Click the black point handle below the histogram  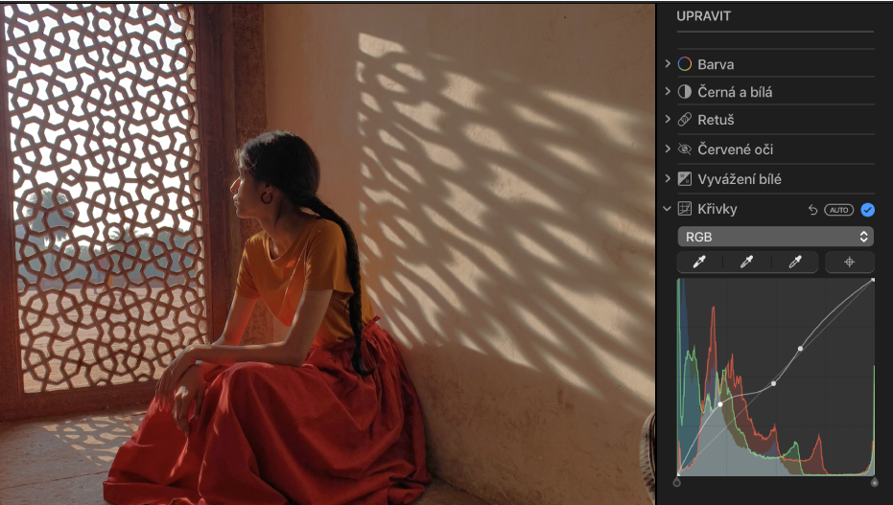point(676,482)
